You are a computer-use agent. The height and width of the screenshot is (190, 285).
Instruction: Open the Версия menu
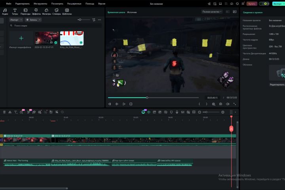[x=102, y=4]
